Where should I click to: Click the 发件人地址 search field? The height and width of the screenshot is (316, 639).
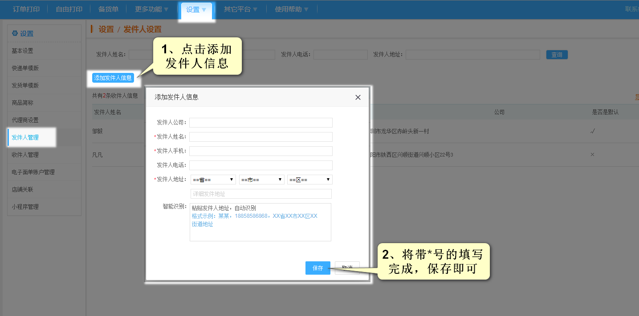[472, 55]
